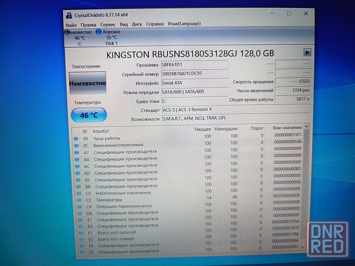Image resolution: width=355 pixels, height=266 pixels.
Task: Click the status dot for Часы работы
Action: click(x=76, y=138)
